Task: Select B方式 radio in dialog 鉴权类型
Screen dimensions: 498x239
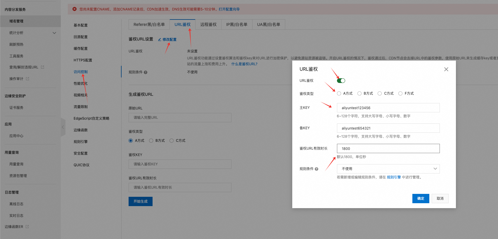Action: click(359, 93)
